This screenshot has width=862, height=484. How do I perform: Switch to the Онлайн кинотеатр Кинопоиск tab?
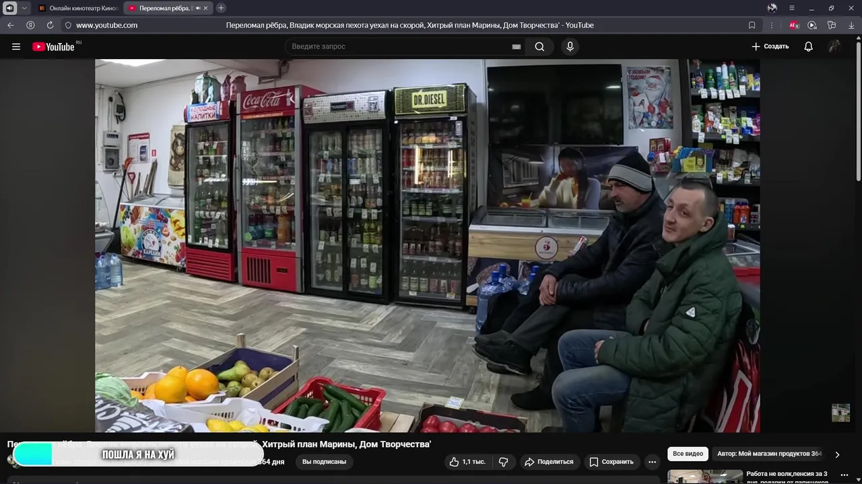pos(78,8)
